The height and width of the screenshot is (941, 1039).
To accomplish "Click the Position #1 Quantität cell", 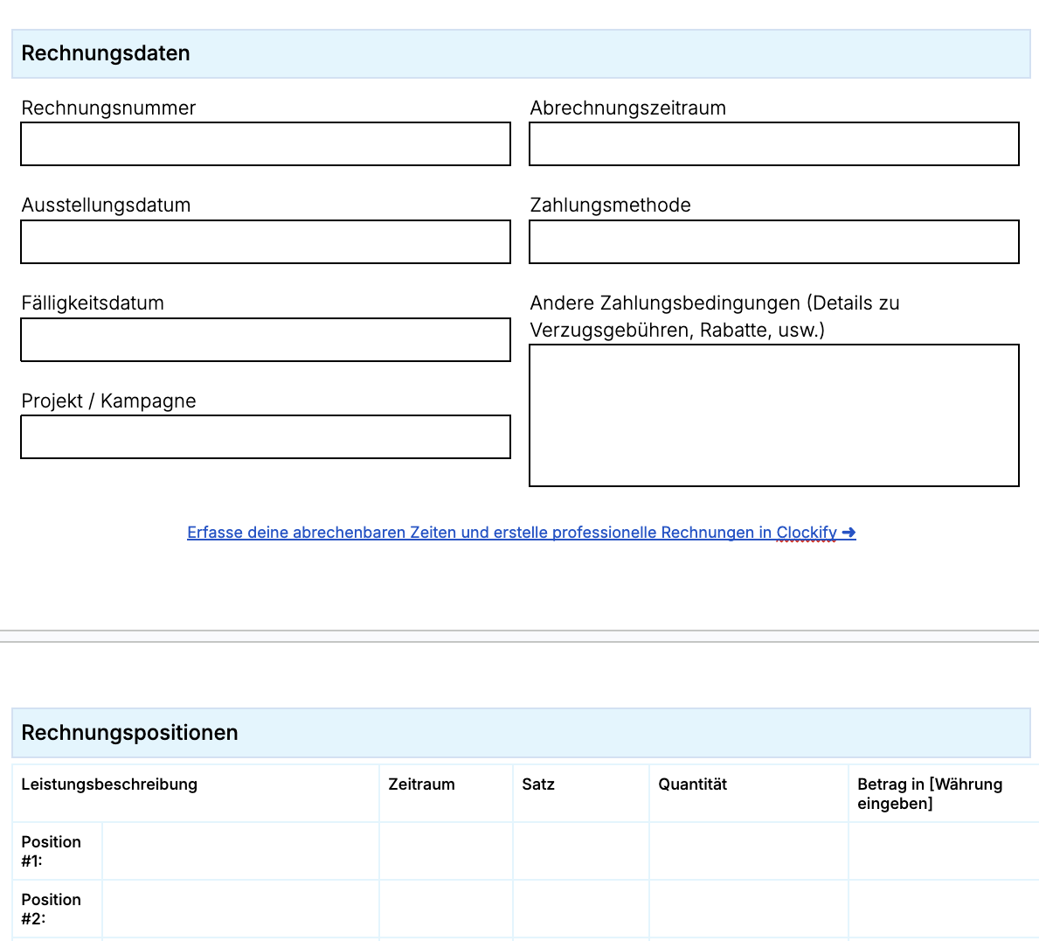I will point(749,852).
